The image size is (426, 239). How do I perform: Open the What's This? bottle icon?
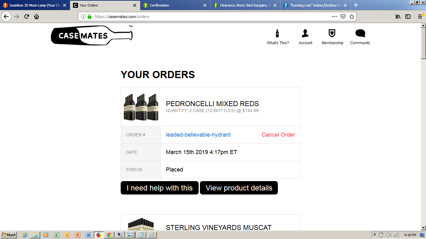[277, 33]
